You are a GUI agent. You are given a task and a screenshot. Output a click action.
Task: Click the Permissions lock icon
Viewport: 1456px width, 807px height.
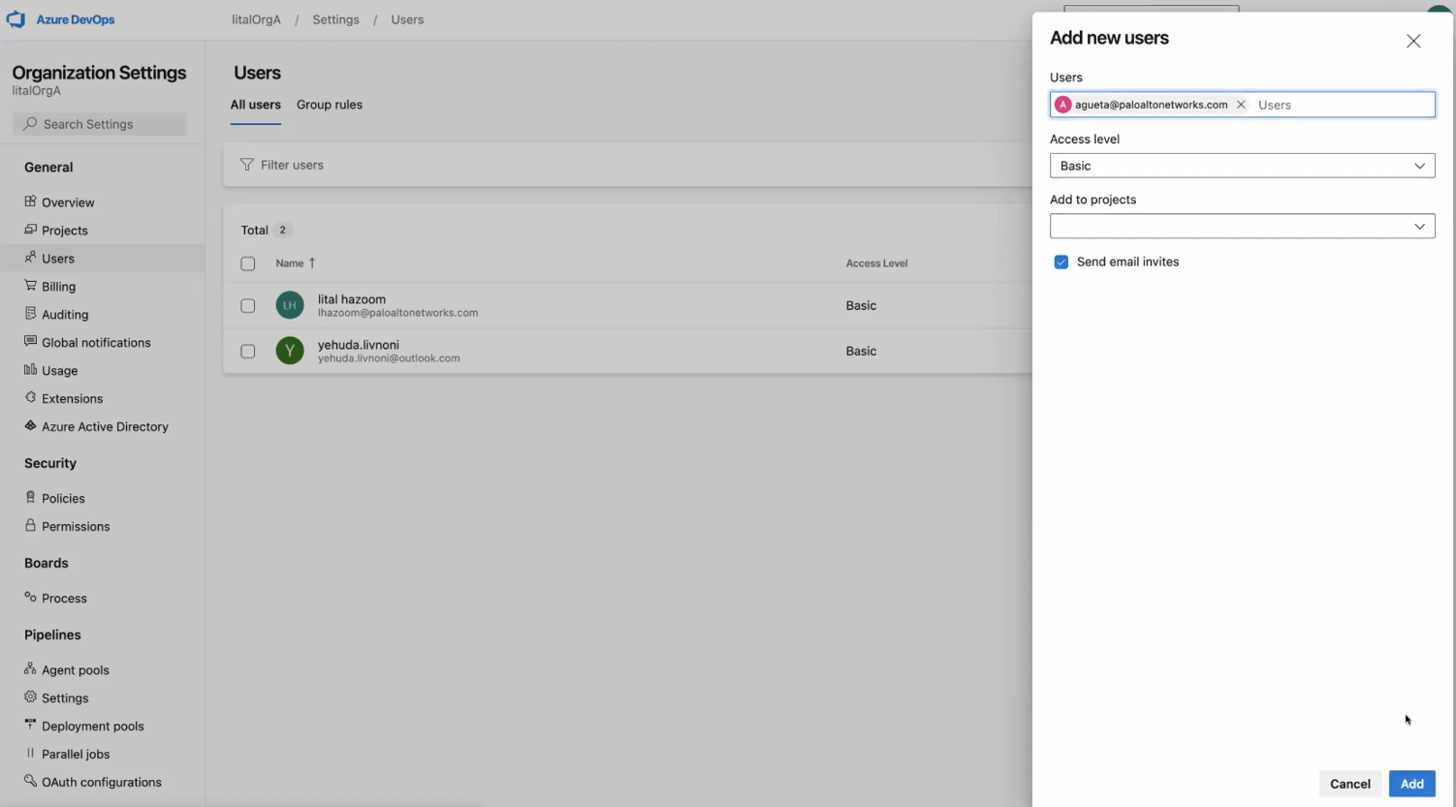pyautogui.click(x=30, y=526)
